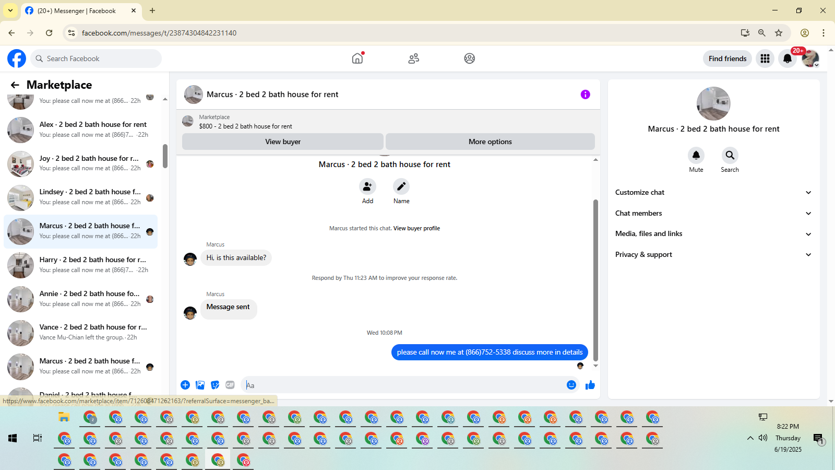
Task: Go back using the Marketplace arrow
Action: [15, 85]
